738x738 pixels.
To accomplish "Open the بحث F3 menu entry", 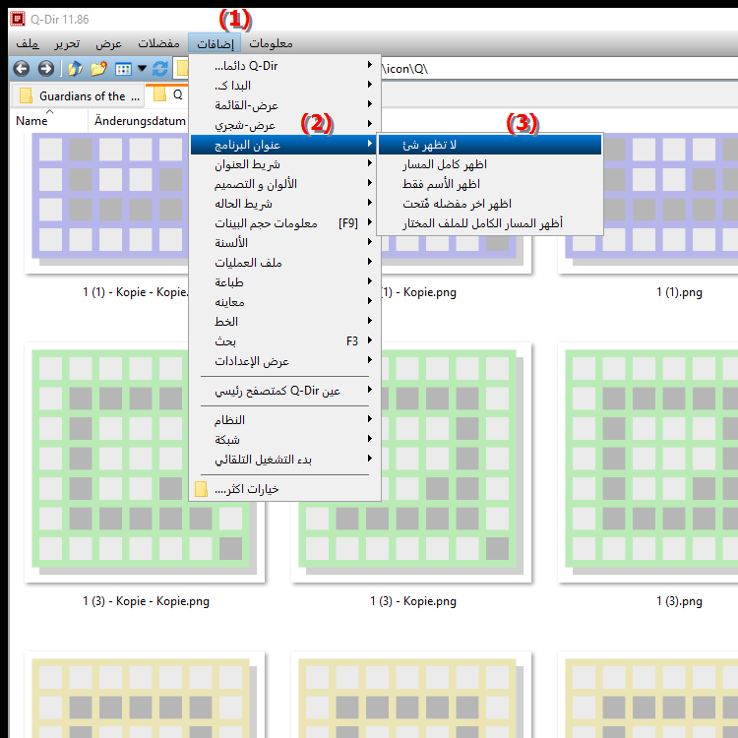I will click(x=283, y=341).
